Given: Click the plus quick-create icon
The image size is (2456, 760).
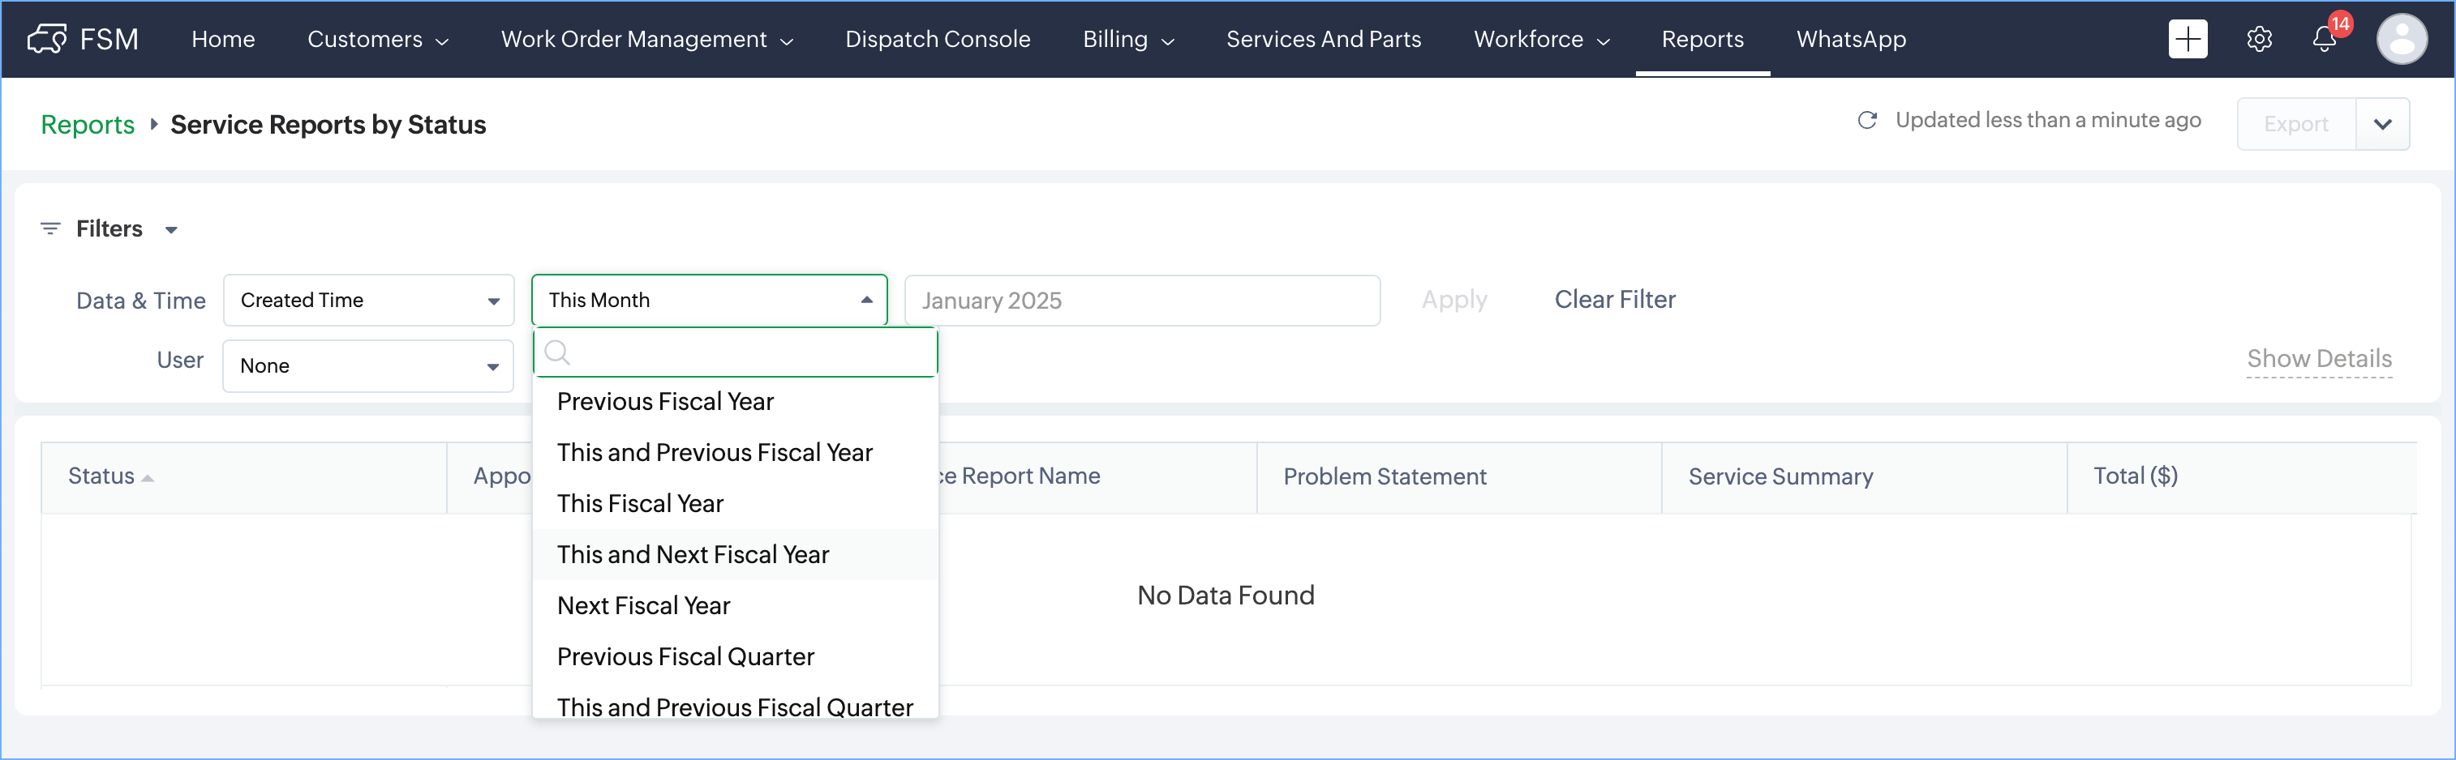Looking at the screenshot, I should [x=2188, y=39].
